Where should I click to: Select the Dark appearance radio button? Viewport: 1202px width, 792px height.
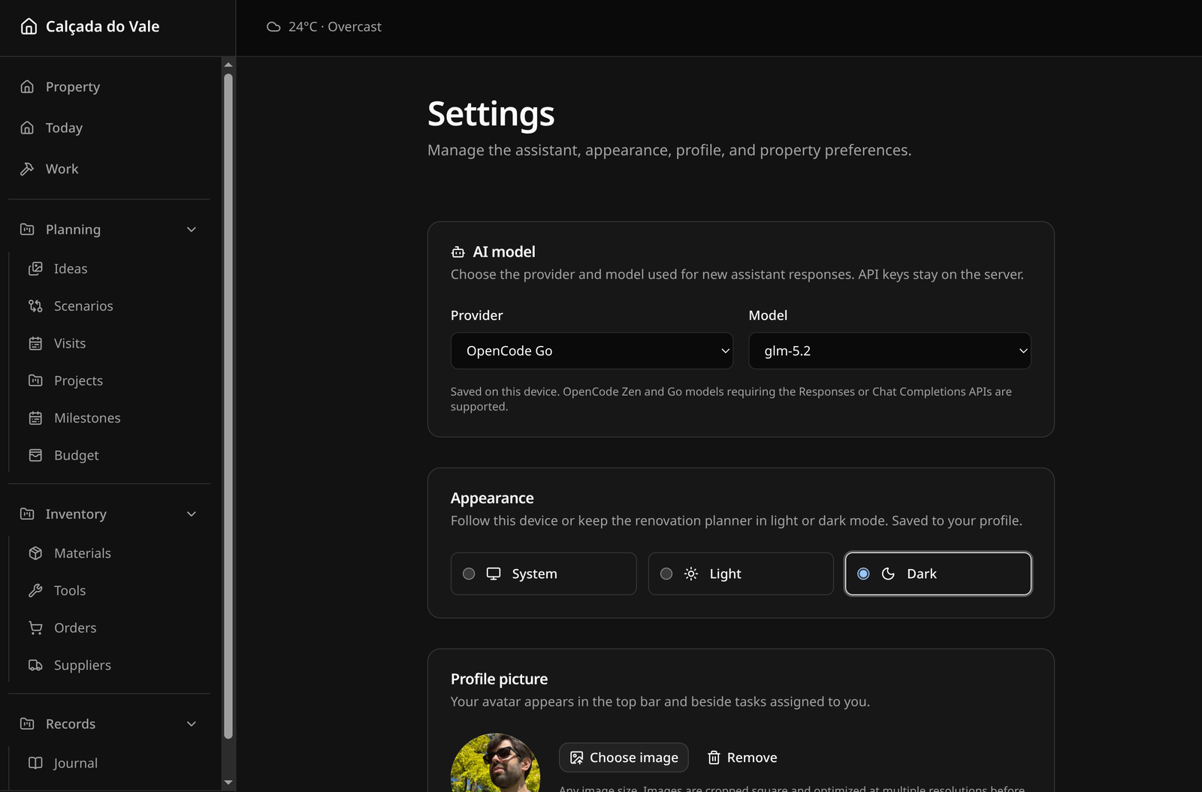(x=863, y=574)
